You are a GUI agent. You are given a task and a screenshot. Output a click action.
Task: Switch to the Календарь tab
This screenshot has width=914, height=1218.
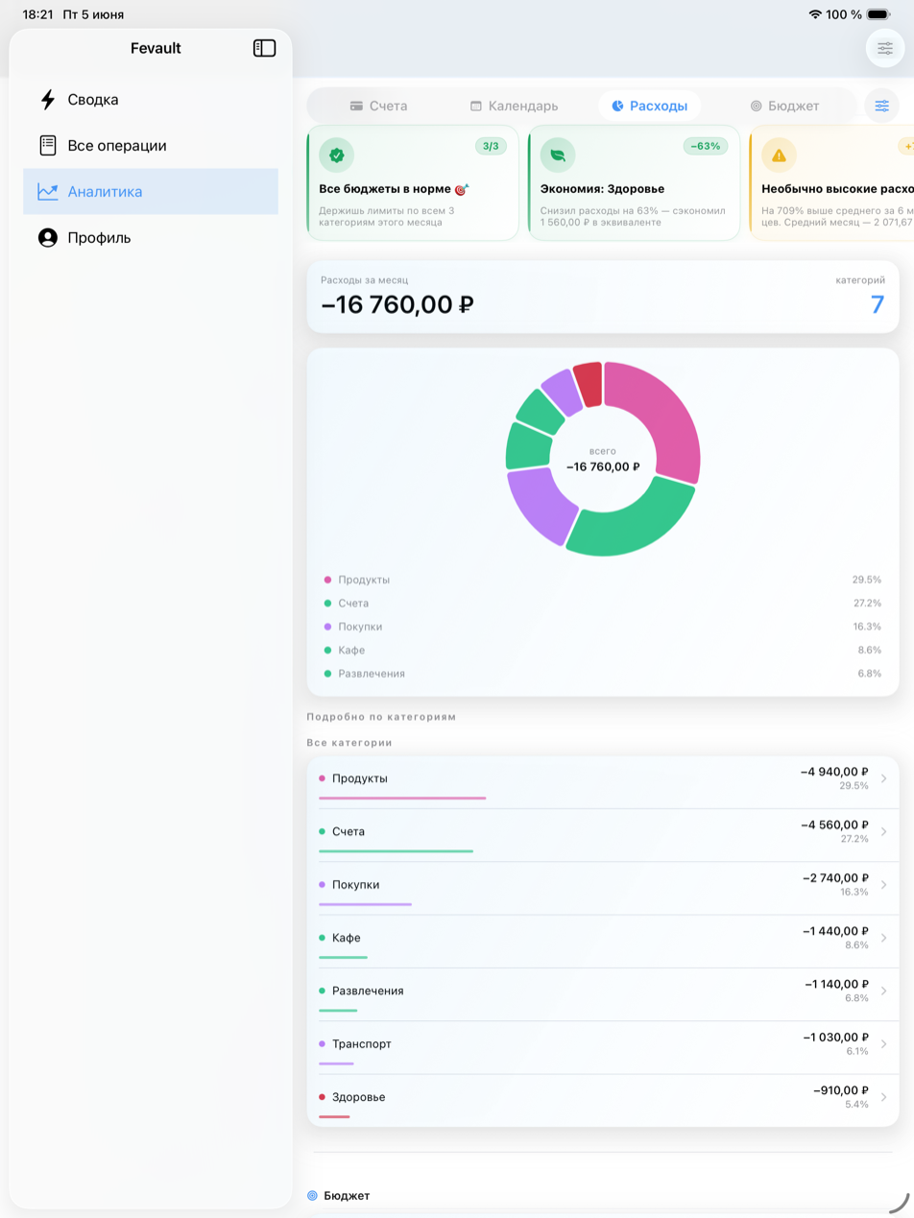point(514,106)
